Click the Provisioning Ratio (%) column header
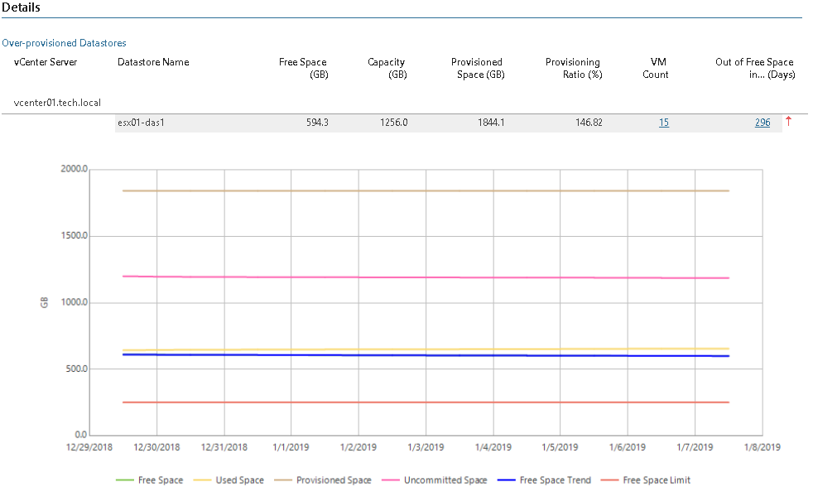The image size is (813, 492). (x=574, y=68)
